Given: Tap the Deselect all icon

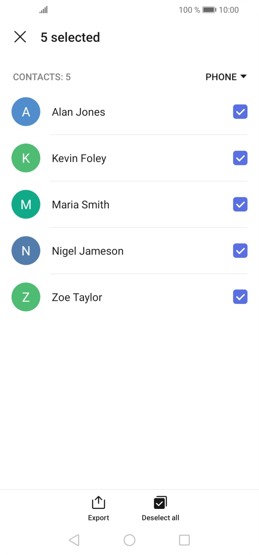Looking at the screenshot, I should [x=160, y=503].
